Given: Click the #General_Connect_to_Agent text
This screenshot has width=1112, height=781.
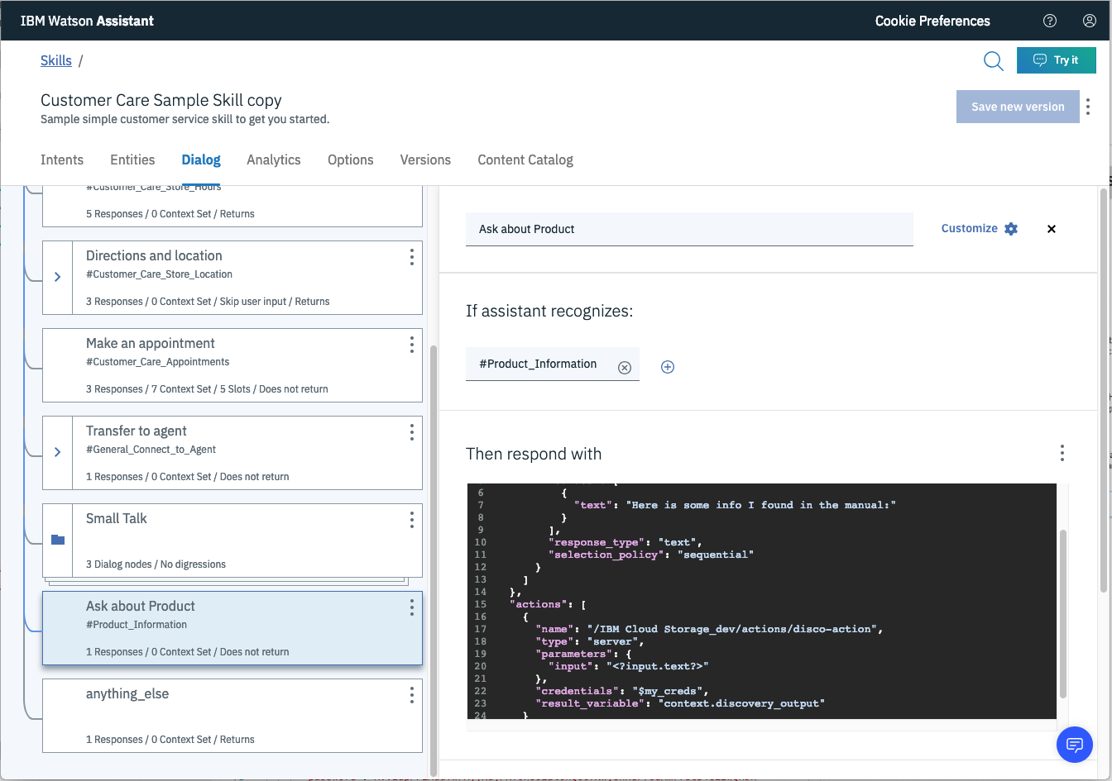Looking at the screenshot, I should [x=151, y=450].
